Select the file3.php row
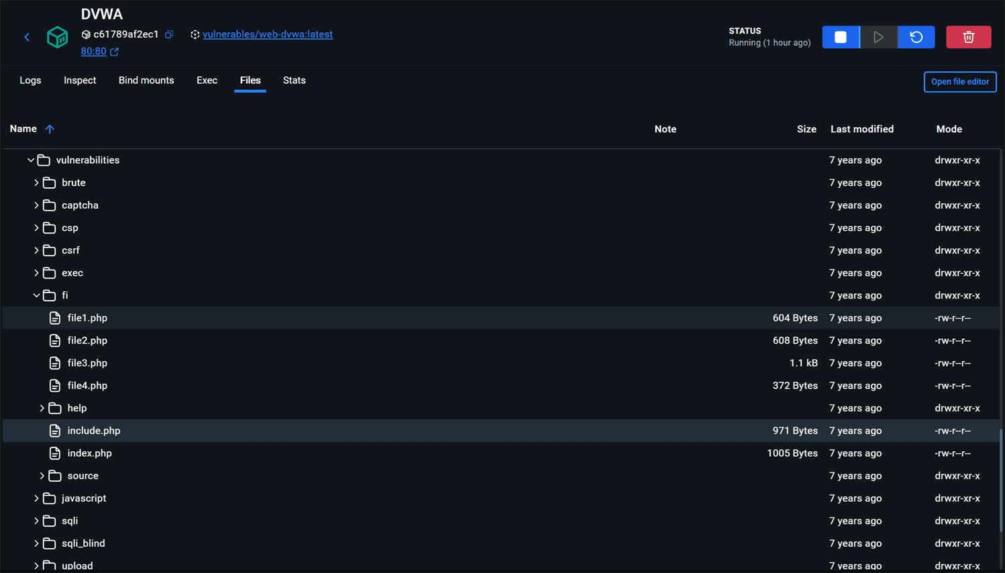This screenshot has width=1005, height=573. click(x=501, y=363)
